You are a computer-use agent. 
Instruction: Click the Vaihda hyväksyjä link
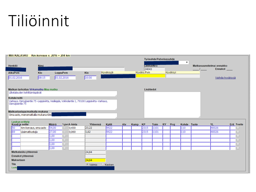pos(225,78)
